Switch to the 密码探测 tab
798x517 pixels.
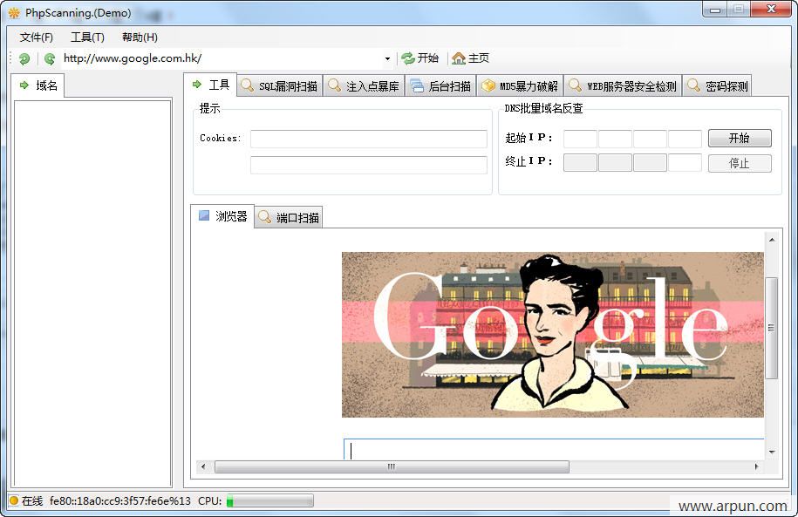click(x=718, y=86)
